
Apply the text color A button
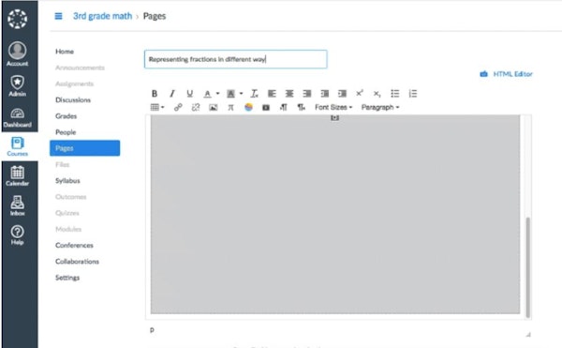tap(208, 94)
